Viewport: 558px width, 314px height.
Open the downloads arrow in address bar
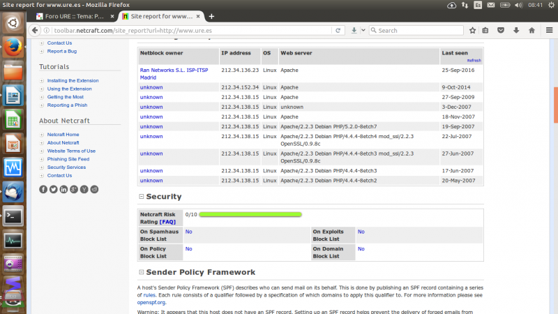coord(354,30)
